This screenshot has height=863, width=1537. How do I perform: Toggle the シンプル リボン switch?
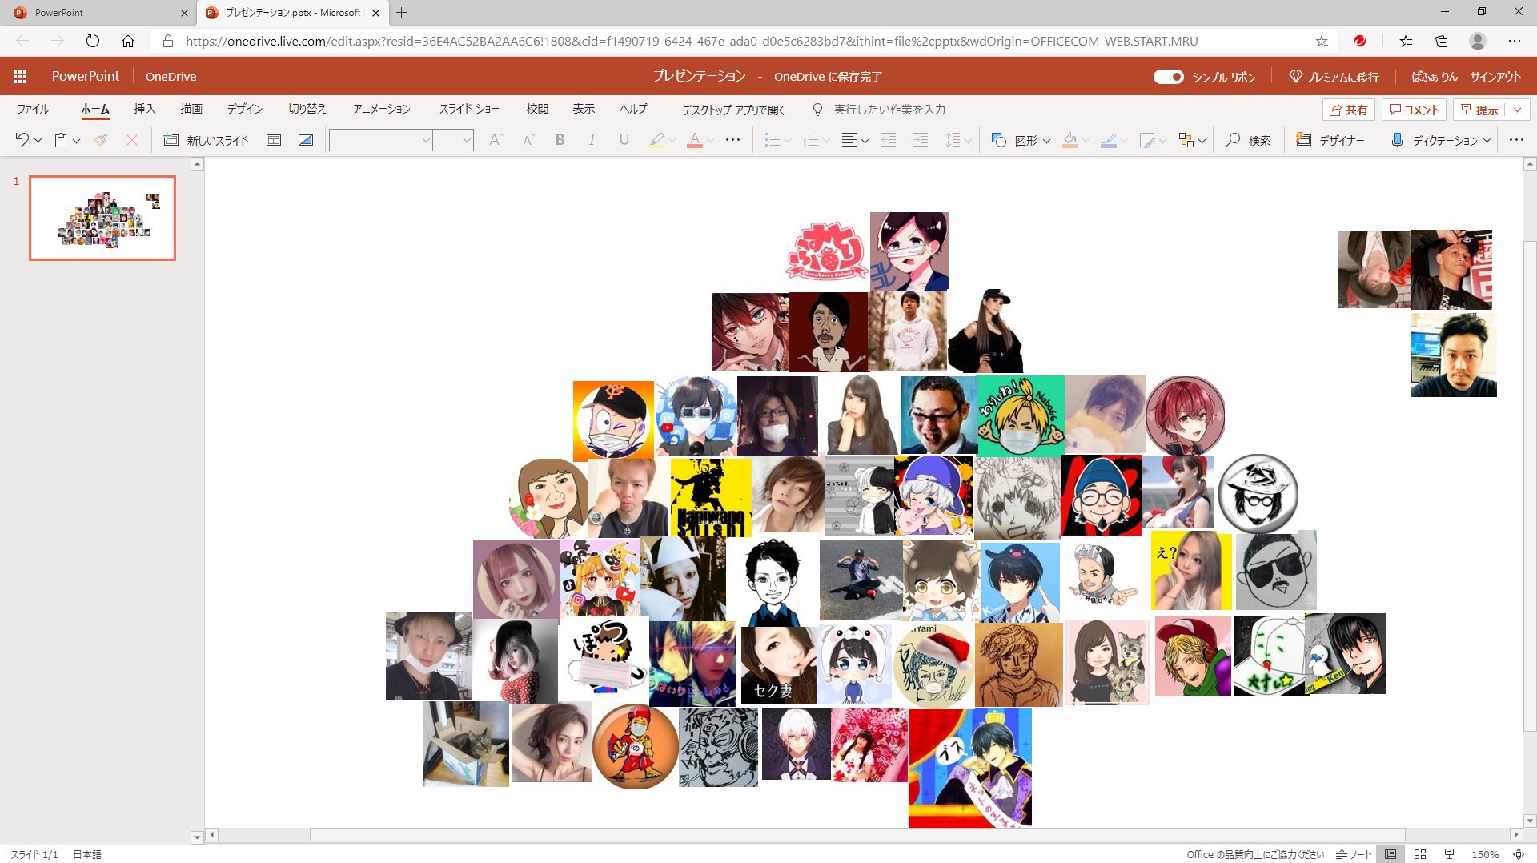(1169, 77)
